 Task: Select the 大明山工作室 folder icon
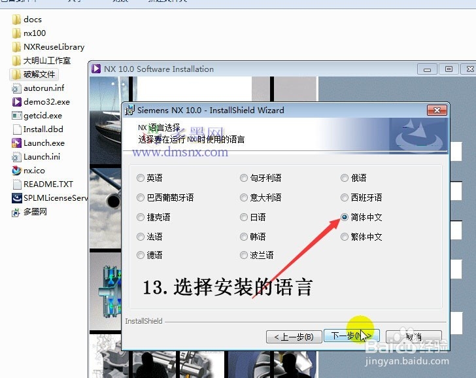tap(16, 61)
